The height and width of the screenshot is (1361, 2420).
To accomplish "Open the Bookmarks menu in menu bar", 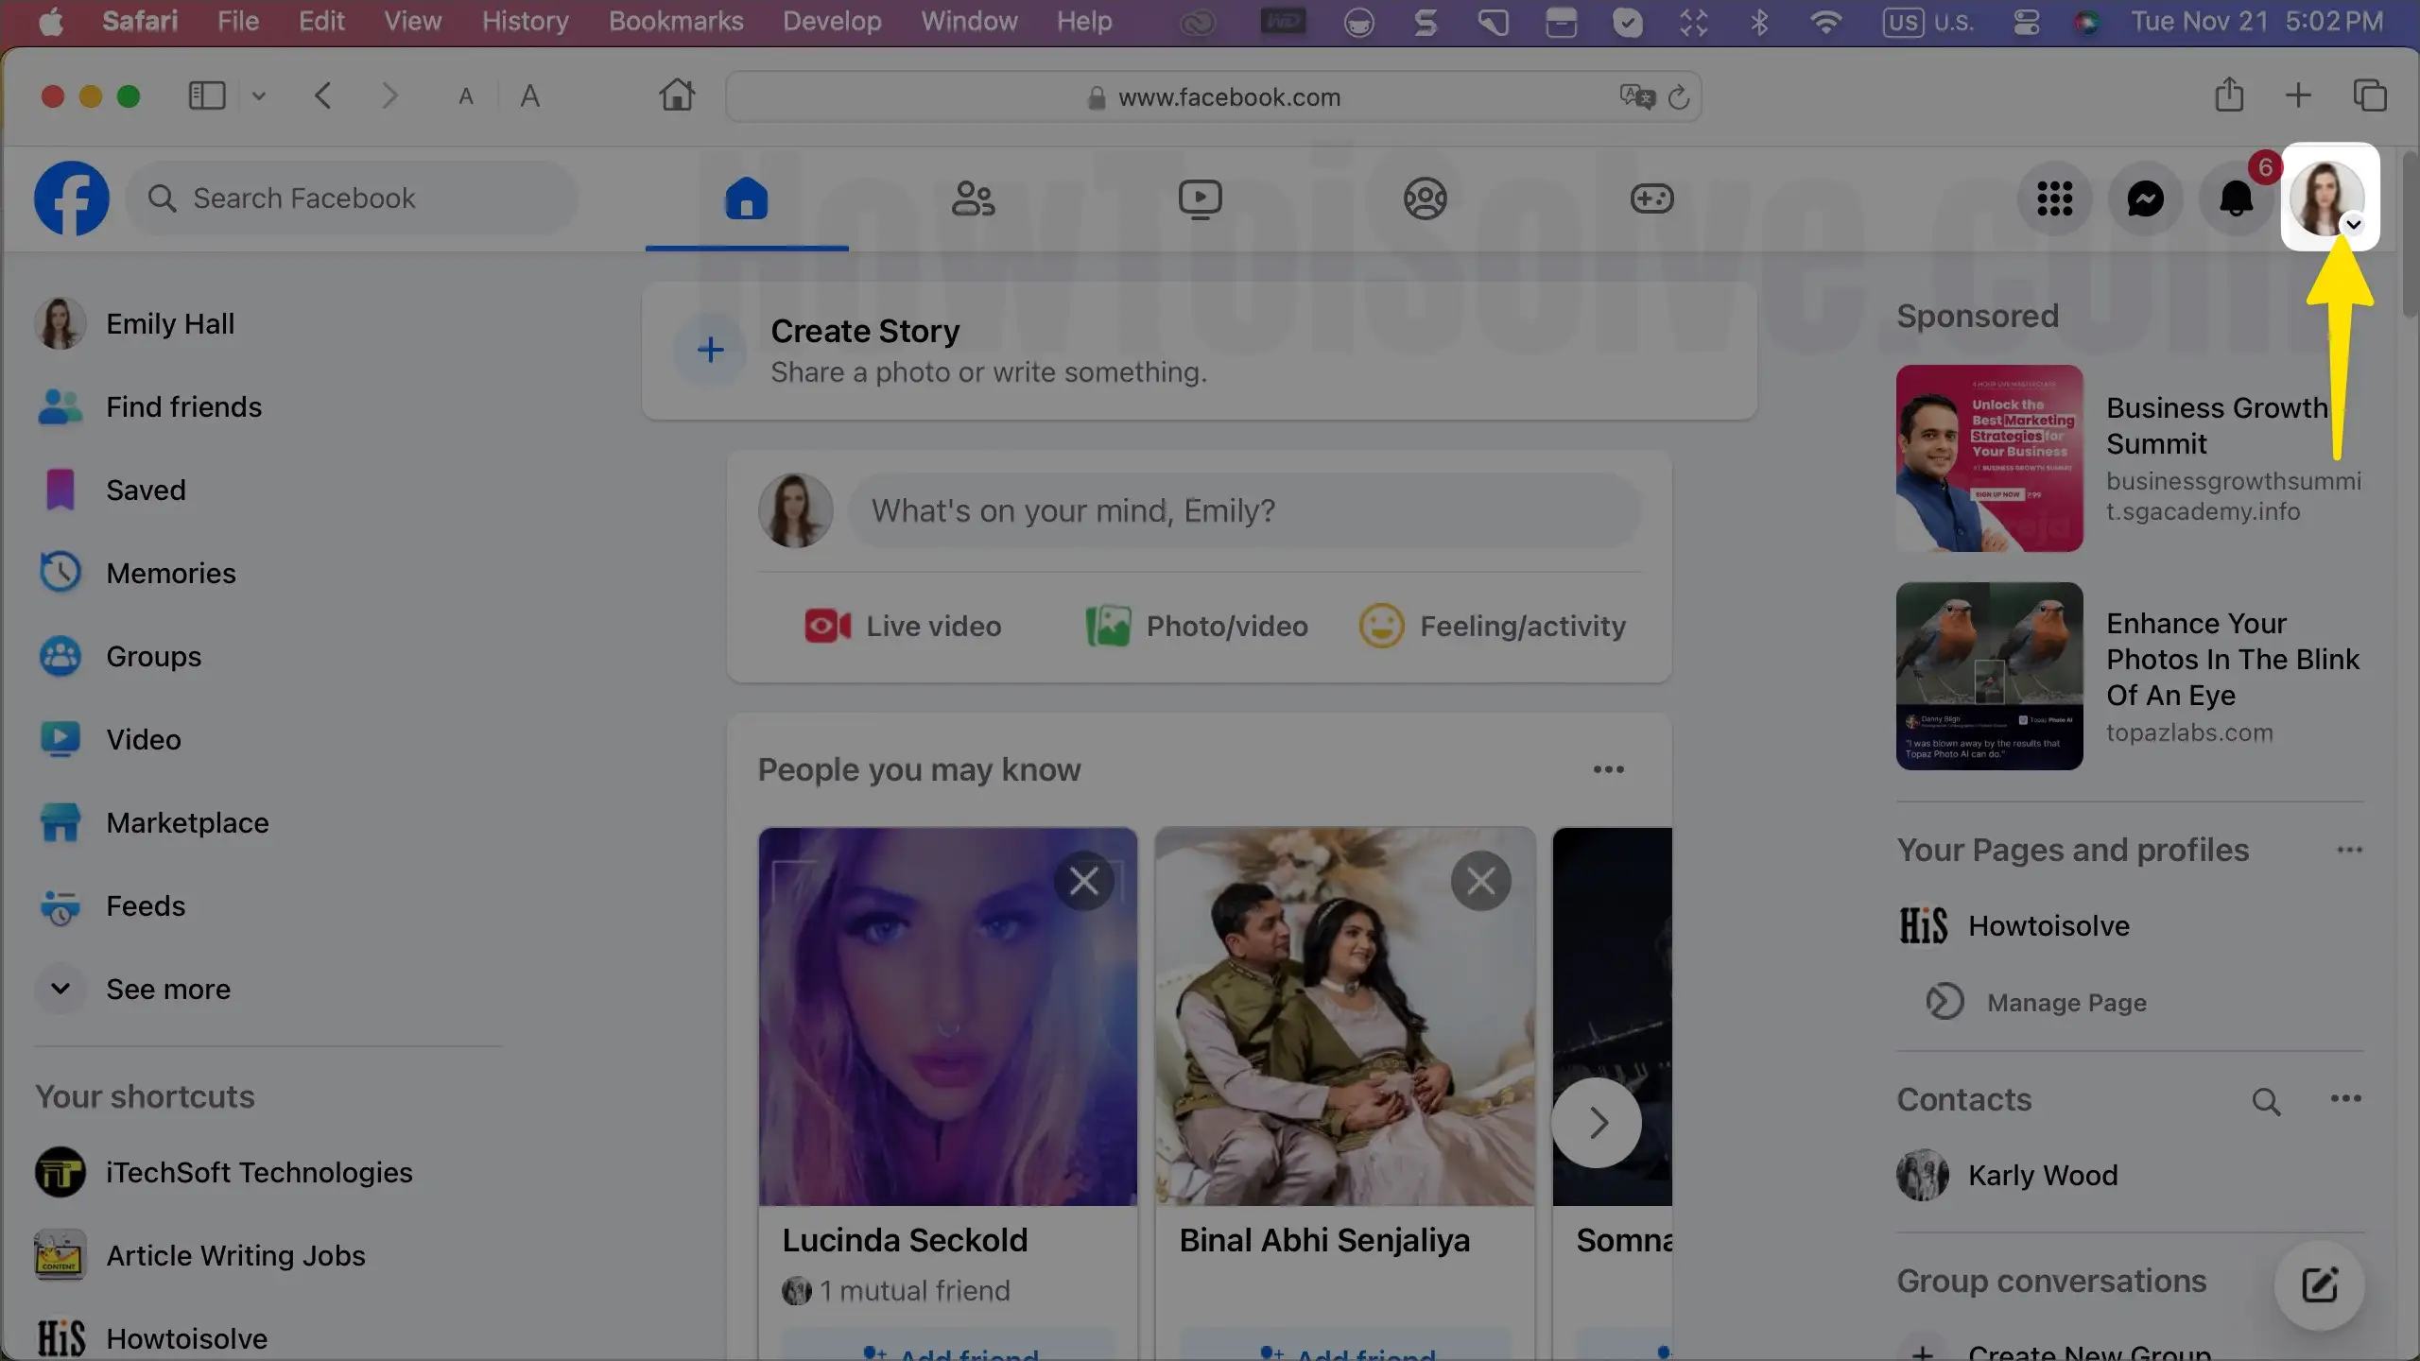I will pyautogui.click(x=675, y=21).
